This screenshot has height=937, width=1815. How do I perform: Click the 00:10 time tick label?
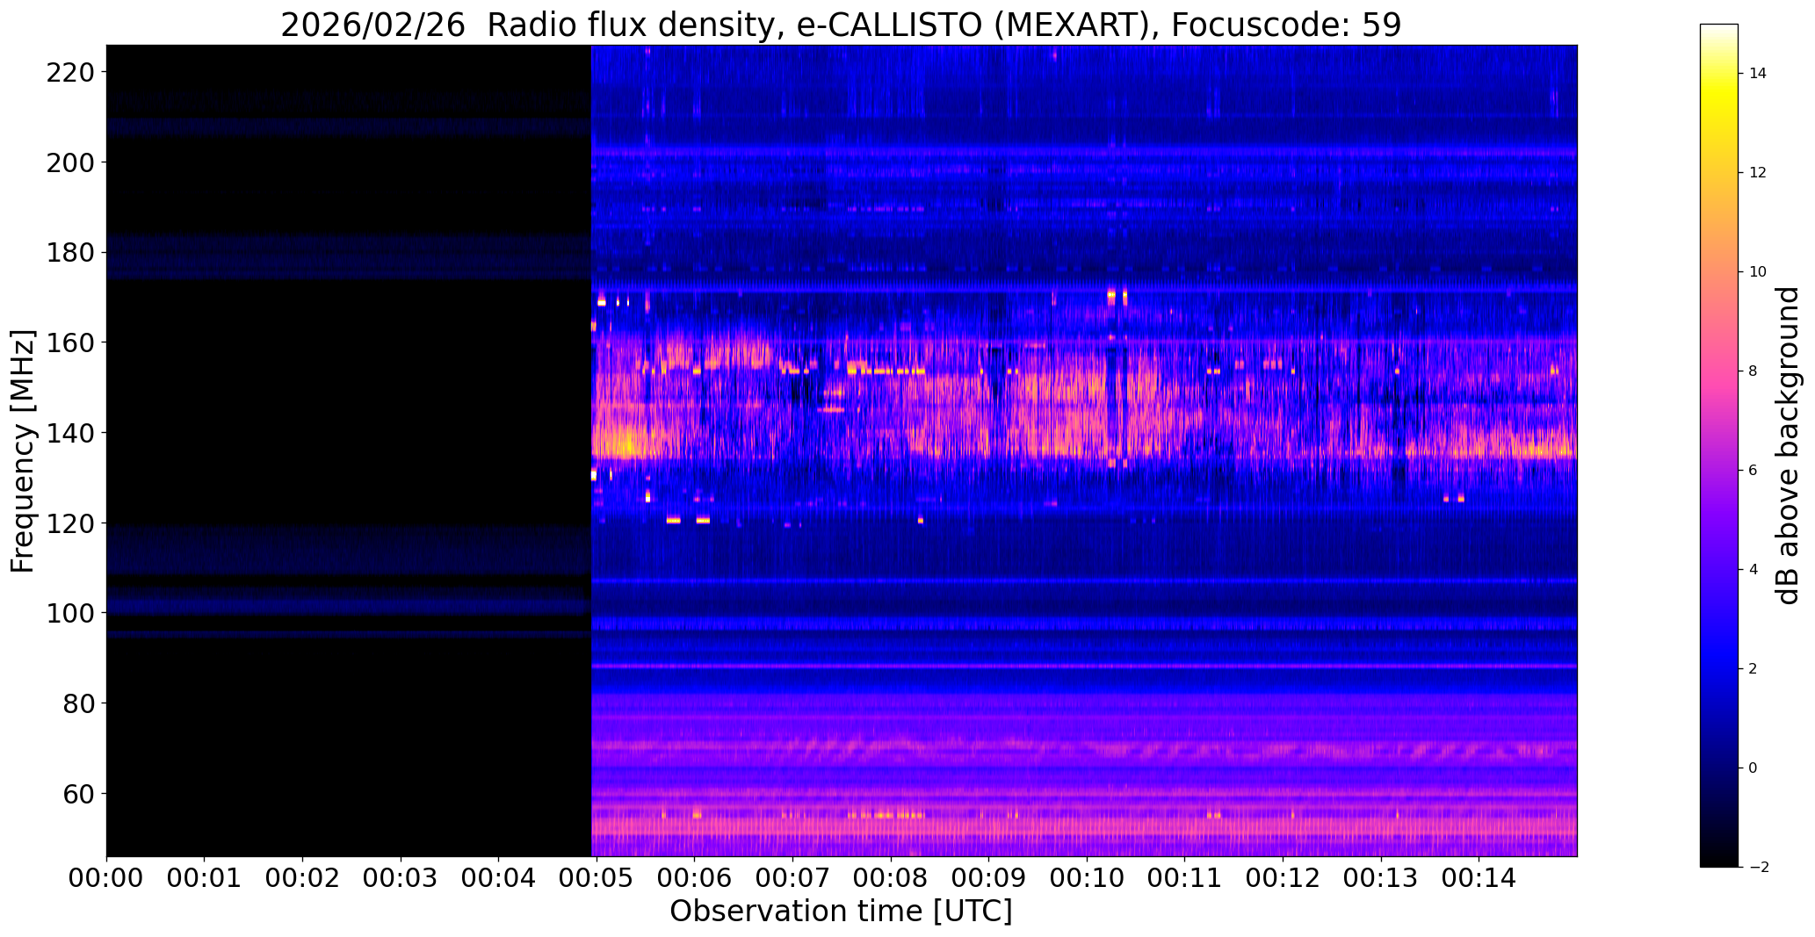point(1088,878)
